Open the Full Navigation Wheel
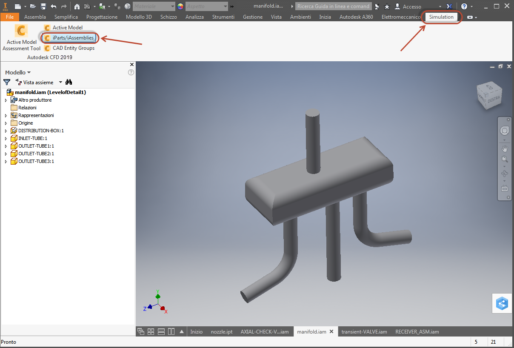 505,131
